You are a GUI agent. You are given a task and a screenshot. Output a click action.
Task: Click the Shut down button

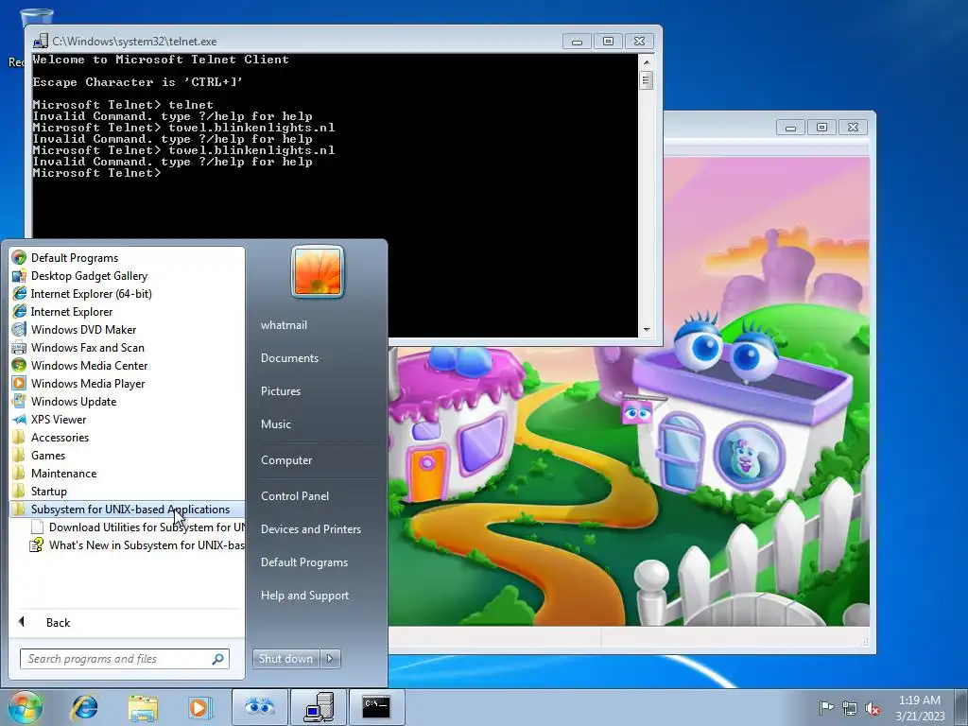point(286,659)
